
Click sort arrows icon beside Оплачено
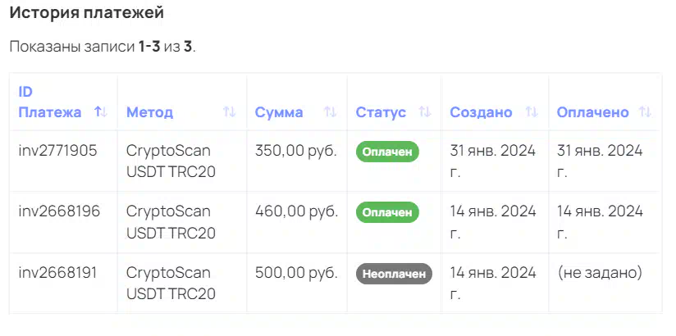[x=646, y=112]
